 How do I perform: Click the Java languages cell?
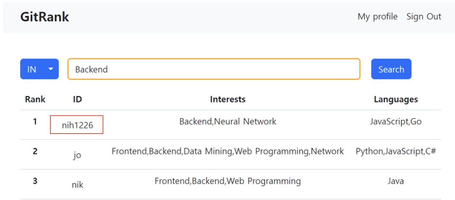point(396,181)
